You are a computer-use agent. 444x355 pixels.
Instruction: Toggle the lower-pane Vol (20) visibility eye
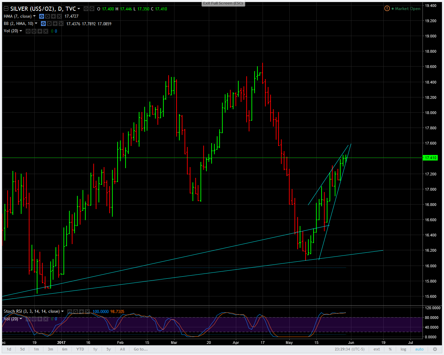(x=28, y=319)
